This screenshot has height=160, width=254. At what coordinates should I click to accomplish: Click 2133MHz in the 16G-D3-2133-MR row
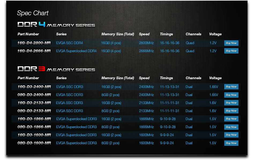pos(147,103)
